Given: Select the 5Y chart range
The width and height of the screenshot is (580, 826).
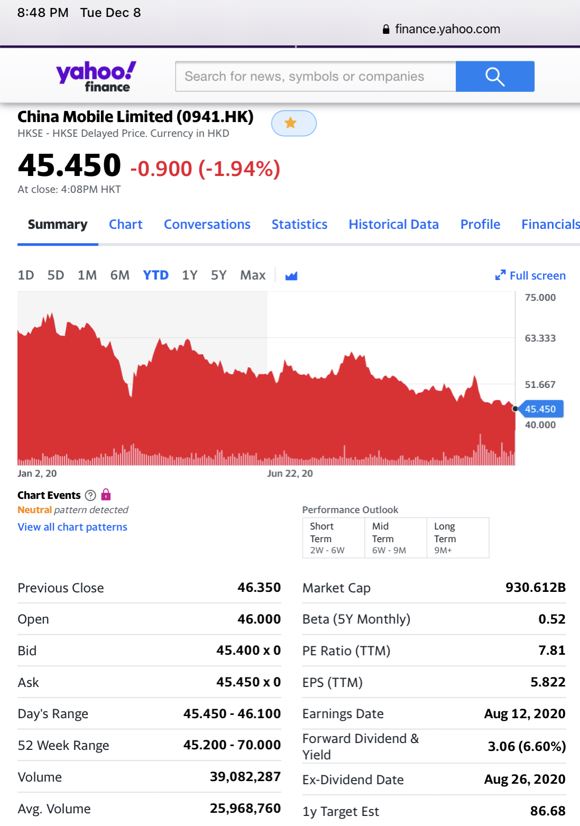Looking at the screenshot, I should (218, 275).
